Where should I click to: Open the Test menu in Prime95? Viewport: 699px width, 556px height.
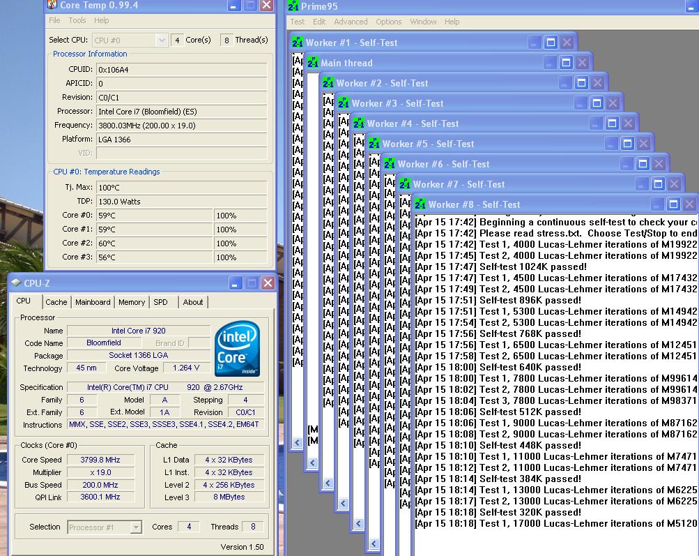click(298, 22)
